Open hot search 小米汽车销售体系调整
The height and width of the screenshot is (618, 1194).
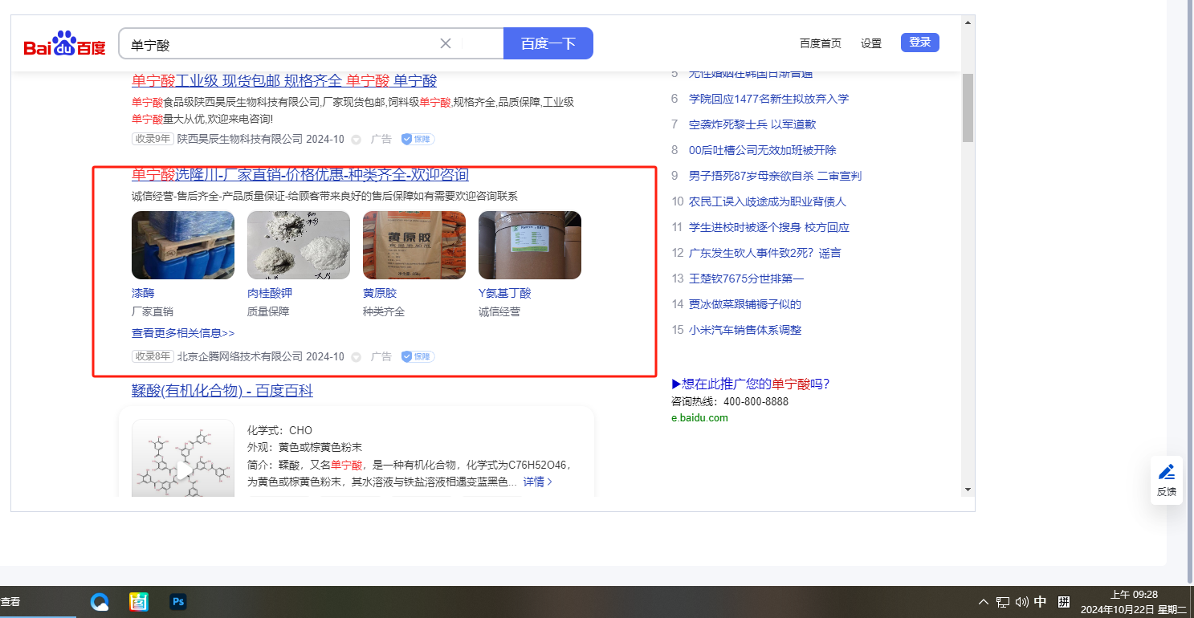(745, 330)
